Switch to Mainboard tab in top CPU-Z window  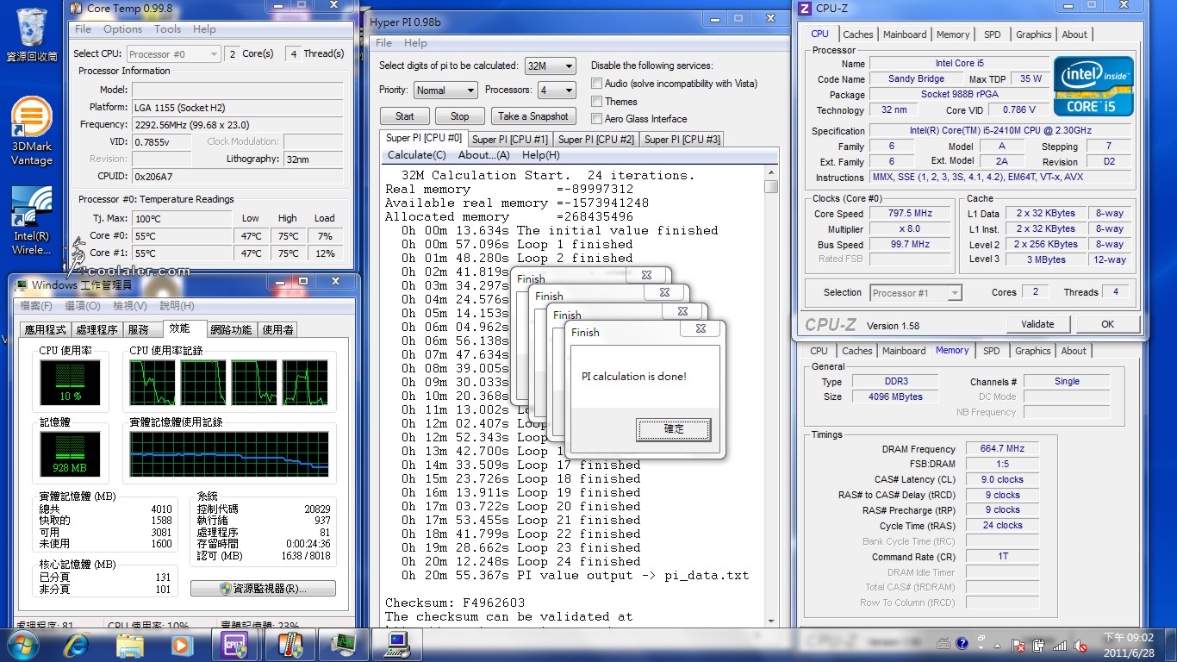(x=905, y=34)
